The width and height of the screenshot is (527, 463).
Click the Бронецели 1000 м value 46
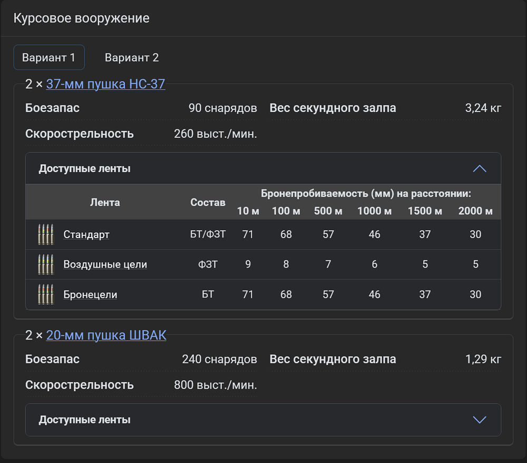pyautogui.click(x=374, y=295)
